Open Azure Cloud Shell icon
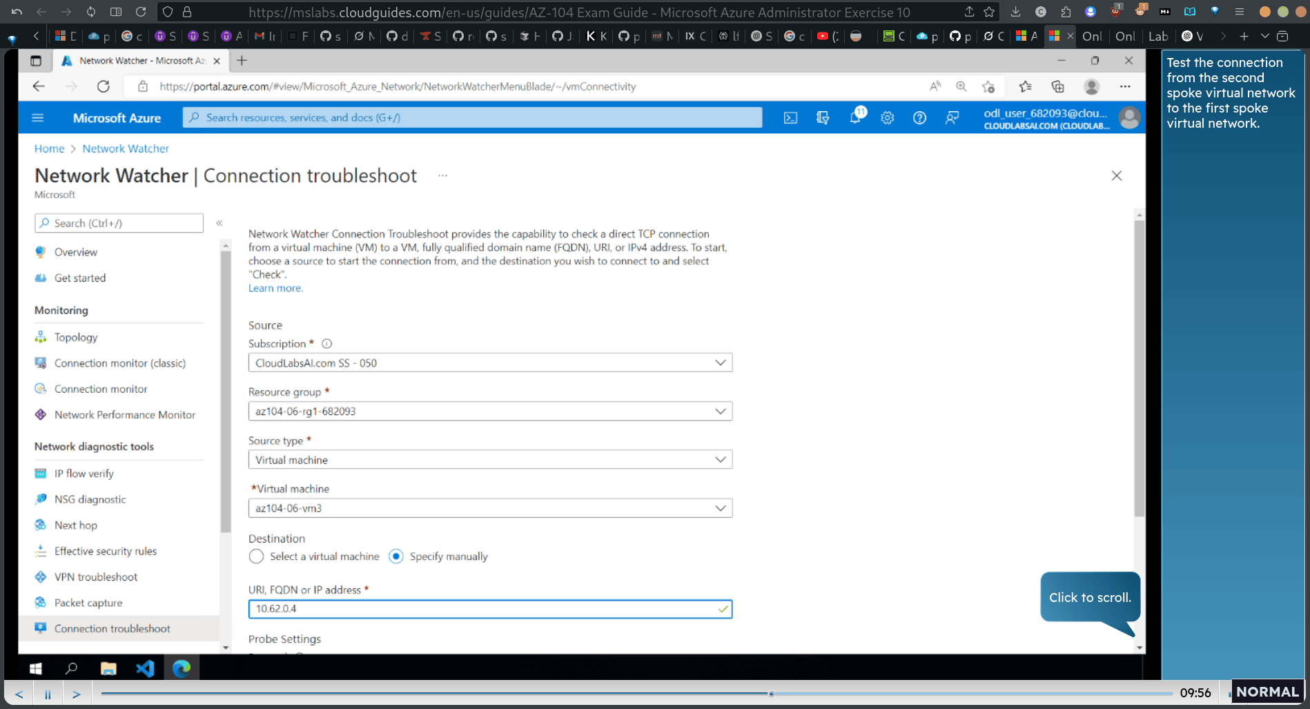 click(x=790, y=118)
